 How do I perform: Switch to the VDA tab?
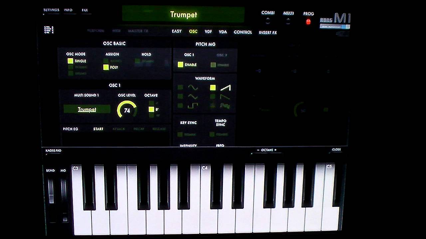223,32
